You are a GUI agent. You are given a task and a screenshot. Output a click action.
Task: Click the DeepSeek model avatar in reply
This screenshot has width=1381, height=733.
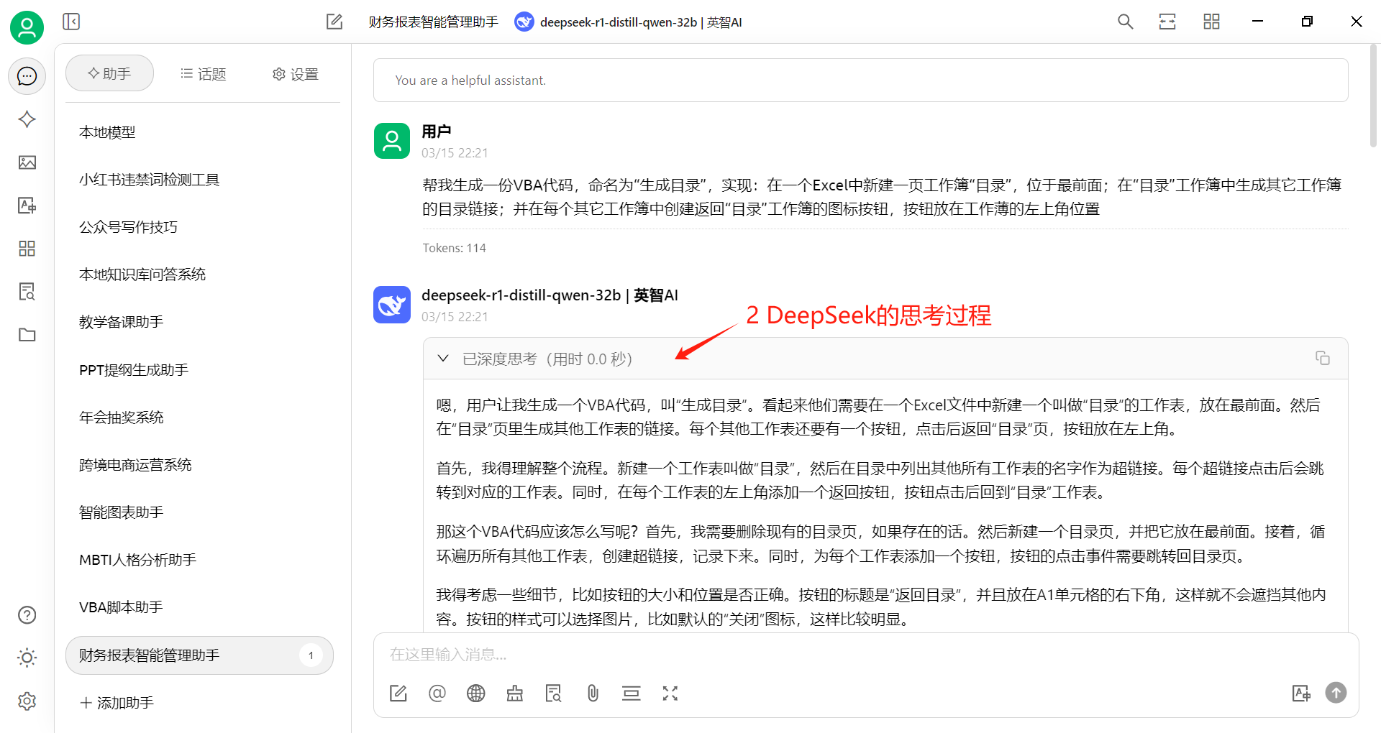coord(392,305)
